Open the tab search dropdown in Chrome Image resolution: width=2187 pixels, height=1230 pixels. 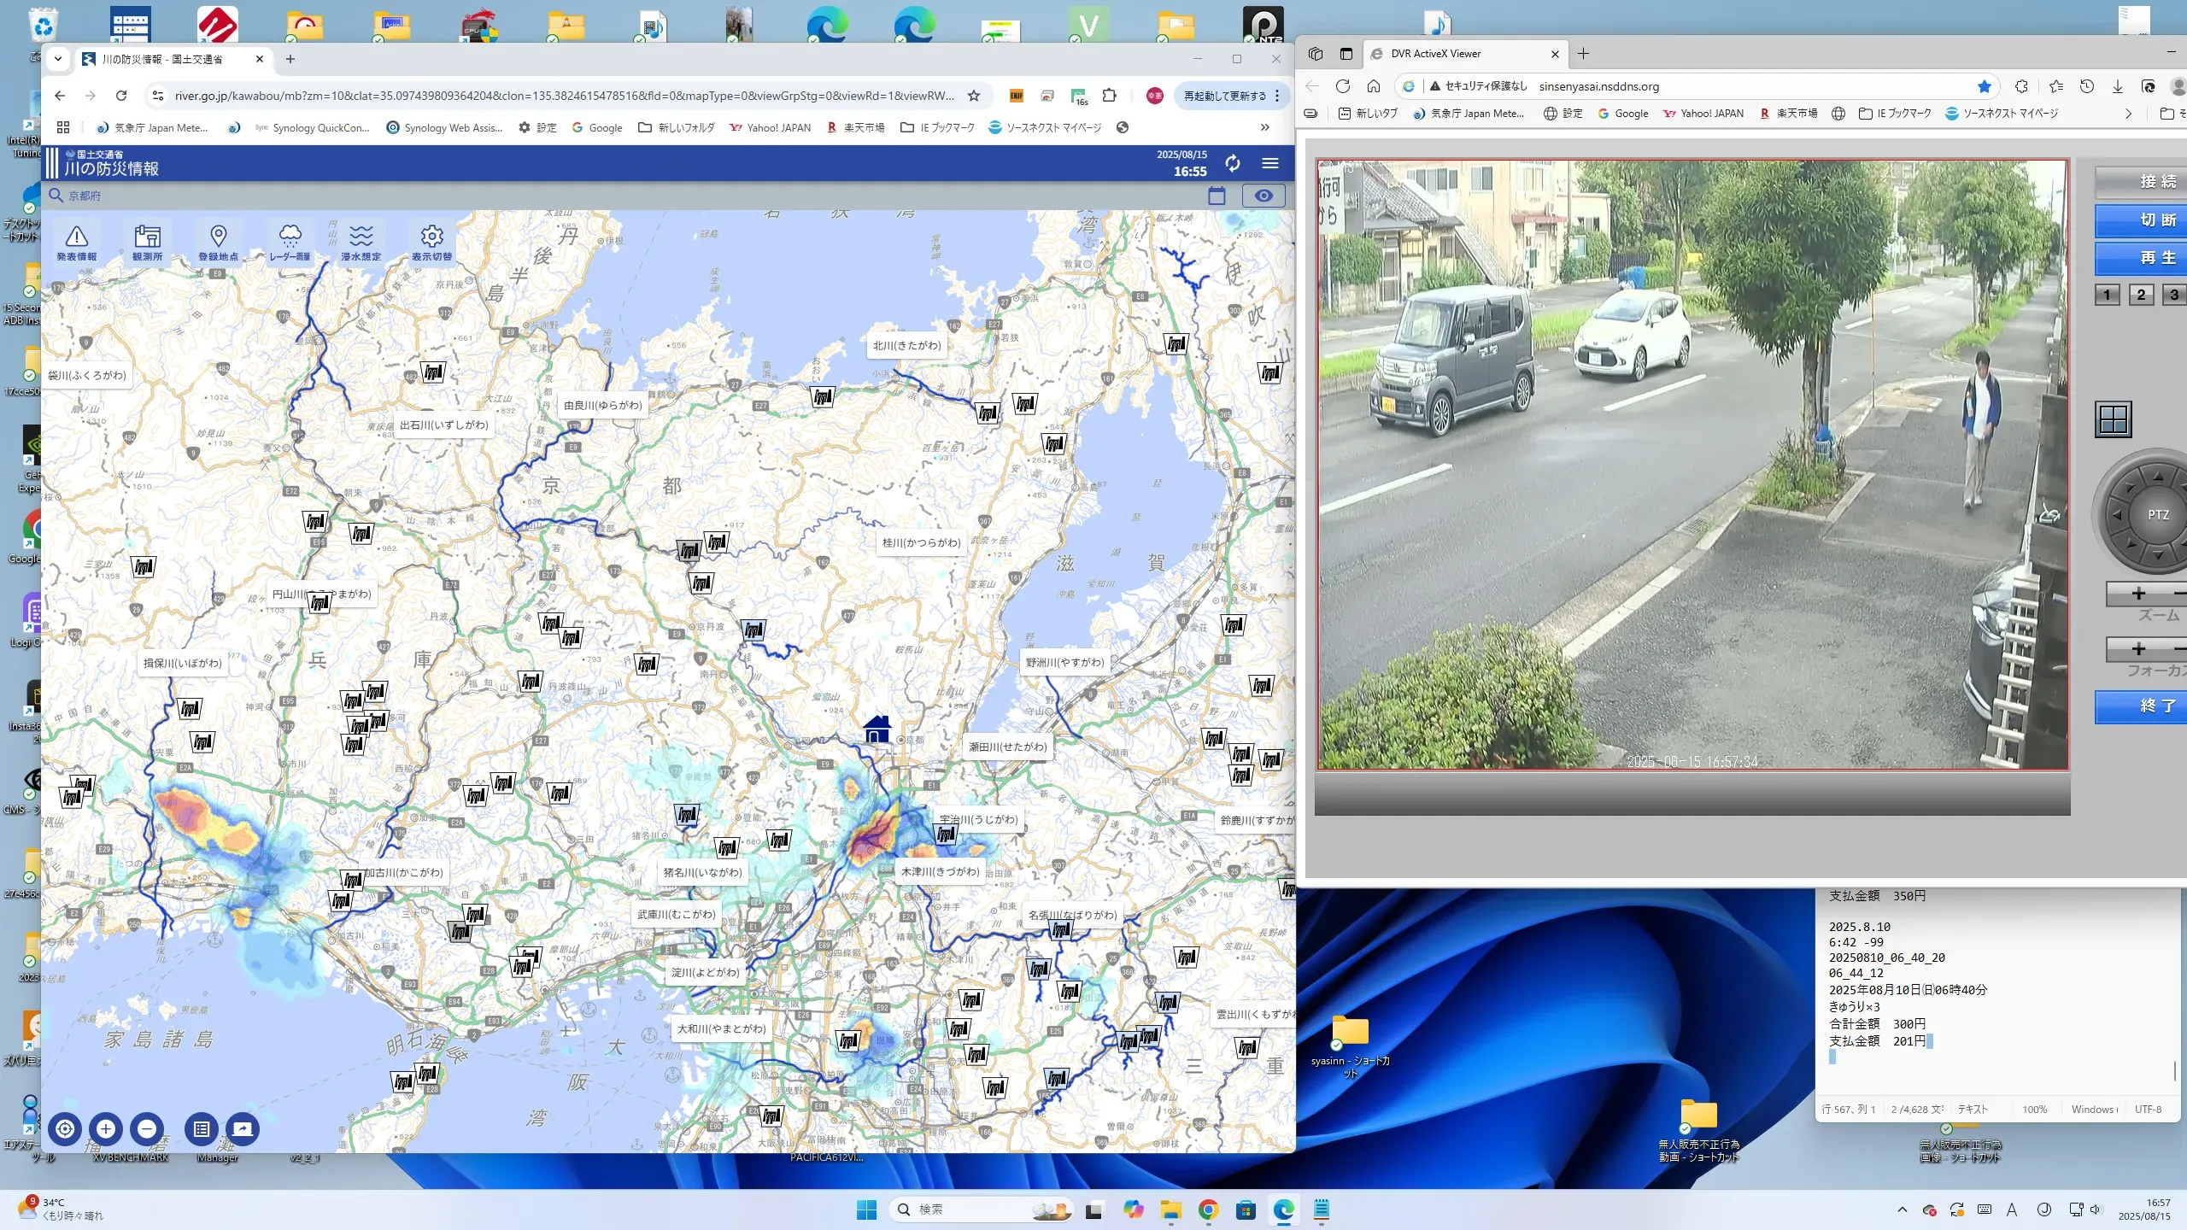click(x=58, y=59)
